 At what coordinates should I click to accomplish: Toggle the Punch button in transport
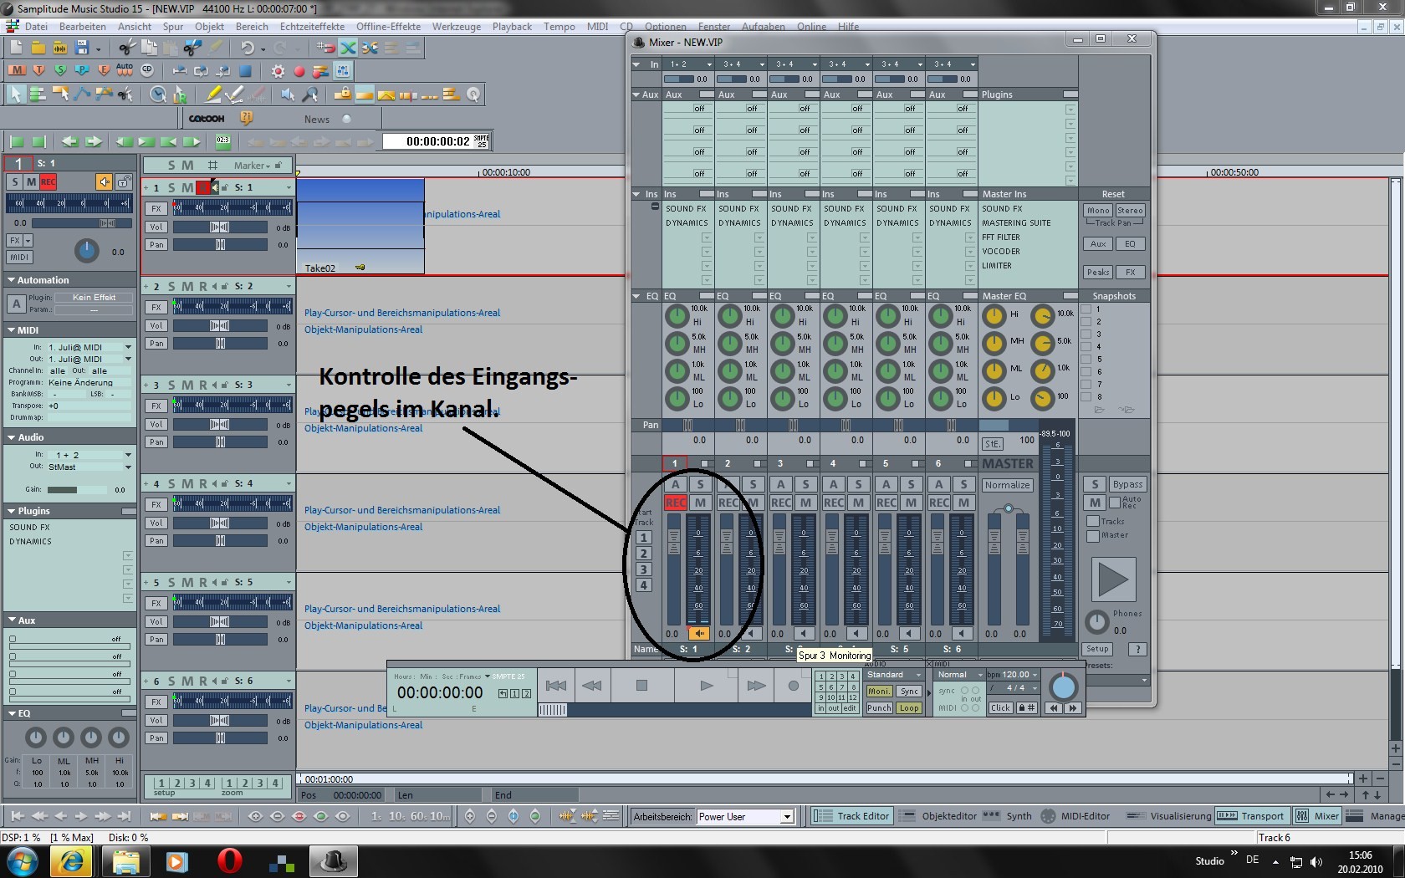[x=879, y=707]
